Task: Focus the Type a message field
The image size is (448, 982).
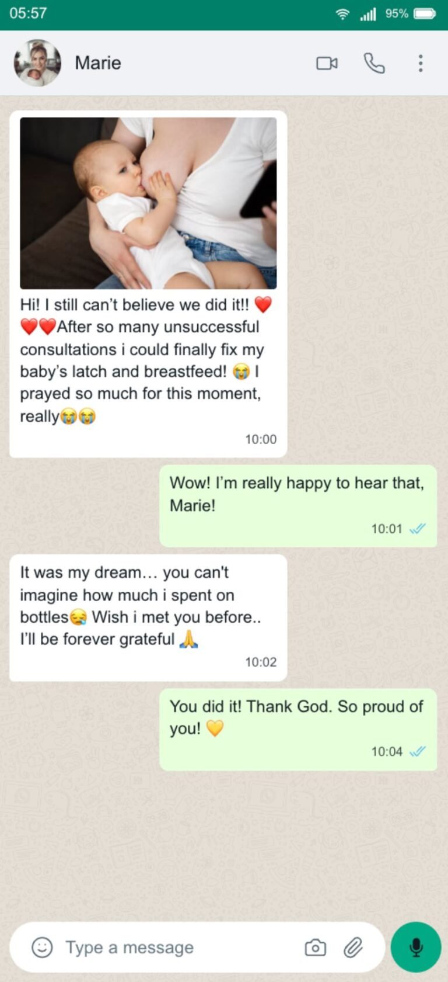Action: point(175,947)
